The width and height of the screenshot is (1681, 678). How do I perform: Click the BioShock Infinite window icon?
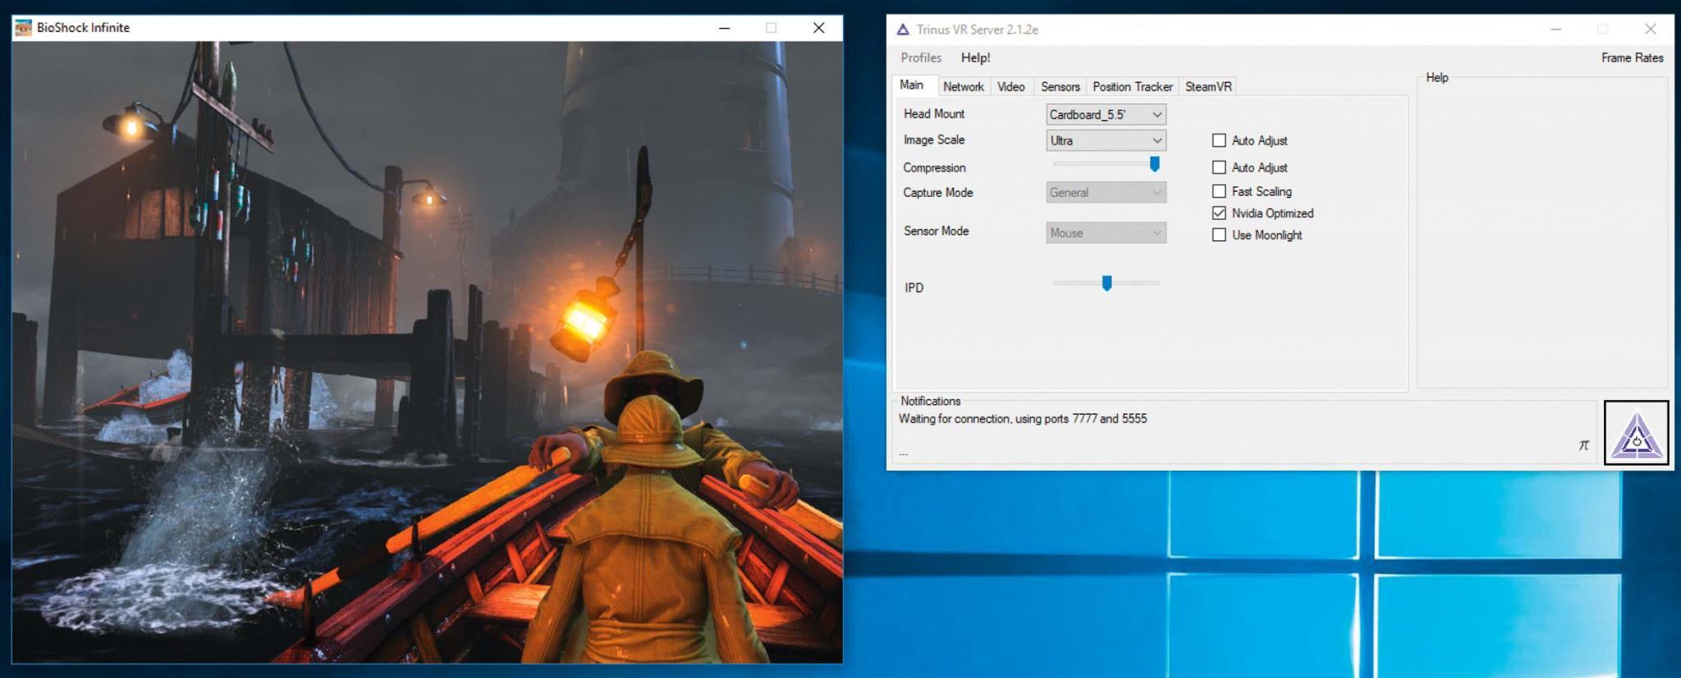click(x=23, y=28)
